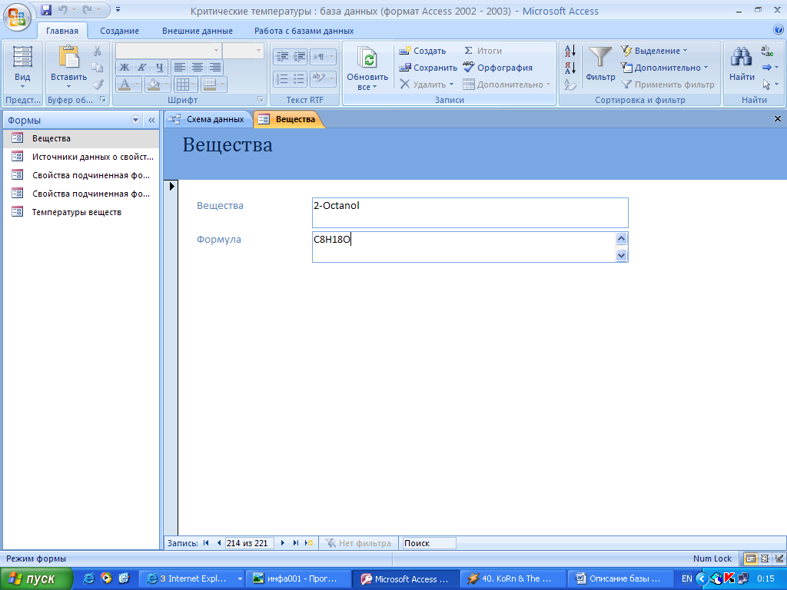
Task: Open the Вид view button
Action: click(x=22, y=68)
